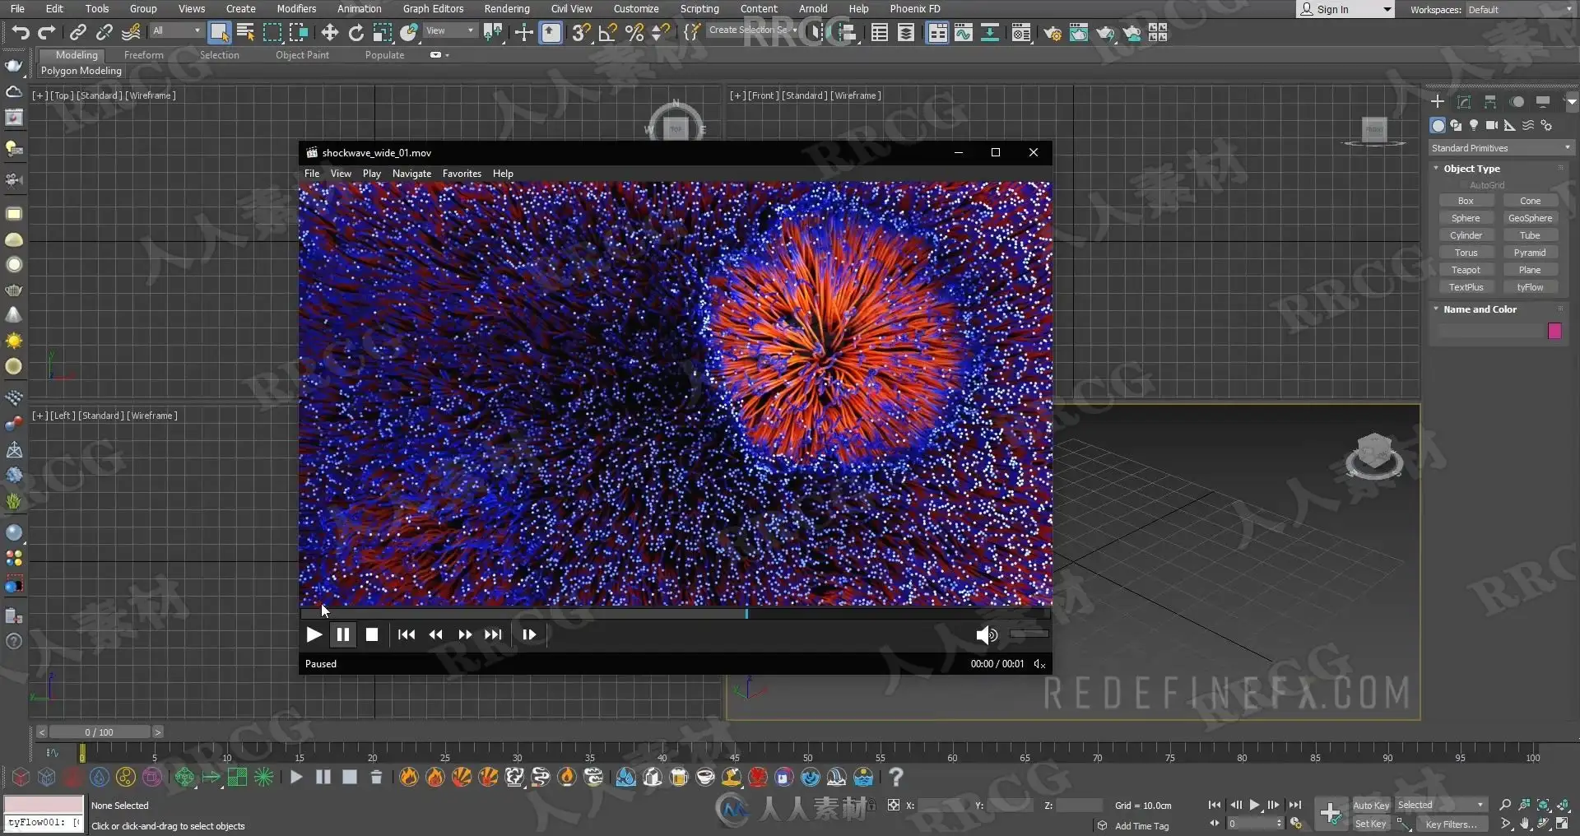Select the Rotate tool in toolbar

(356, 32)
